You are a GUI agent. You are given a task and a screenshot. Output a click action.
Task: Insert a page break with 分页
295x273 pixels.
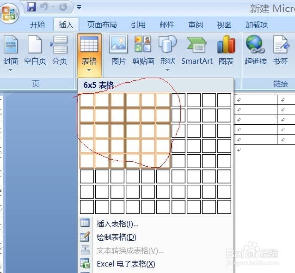(60, 50)
